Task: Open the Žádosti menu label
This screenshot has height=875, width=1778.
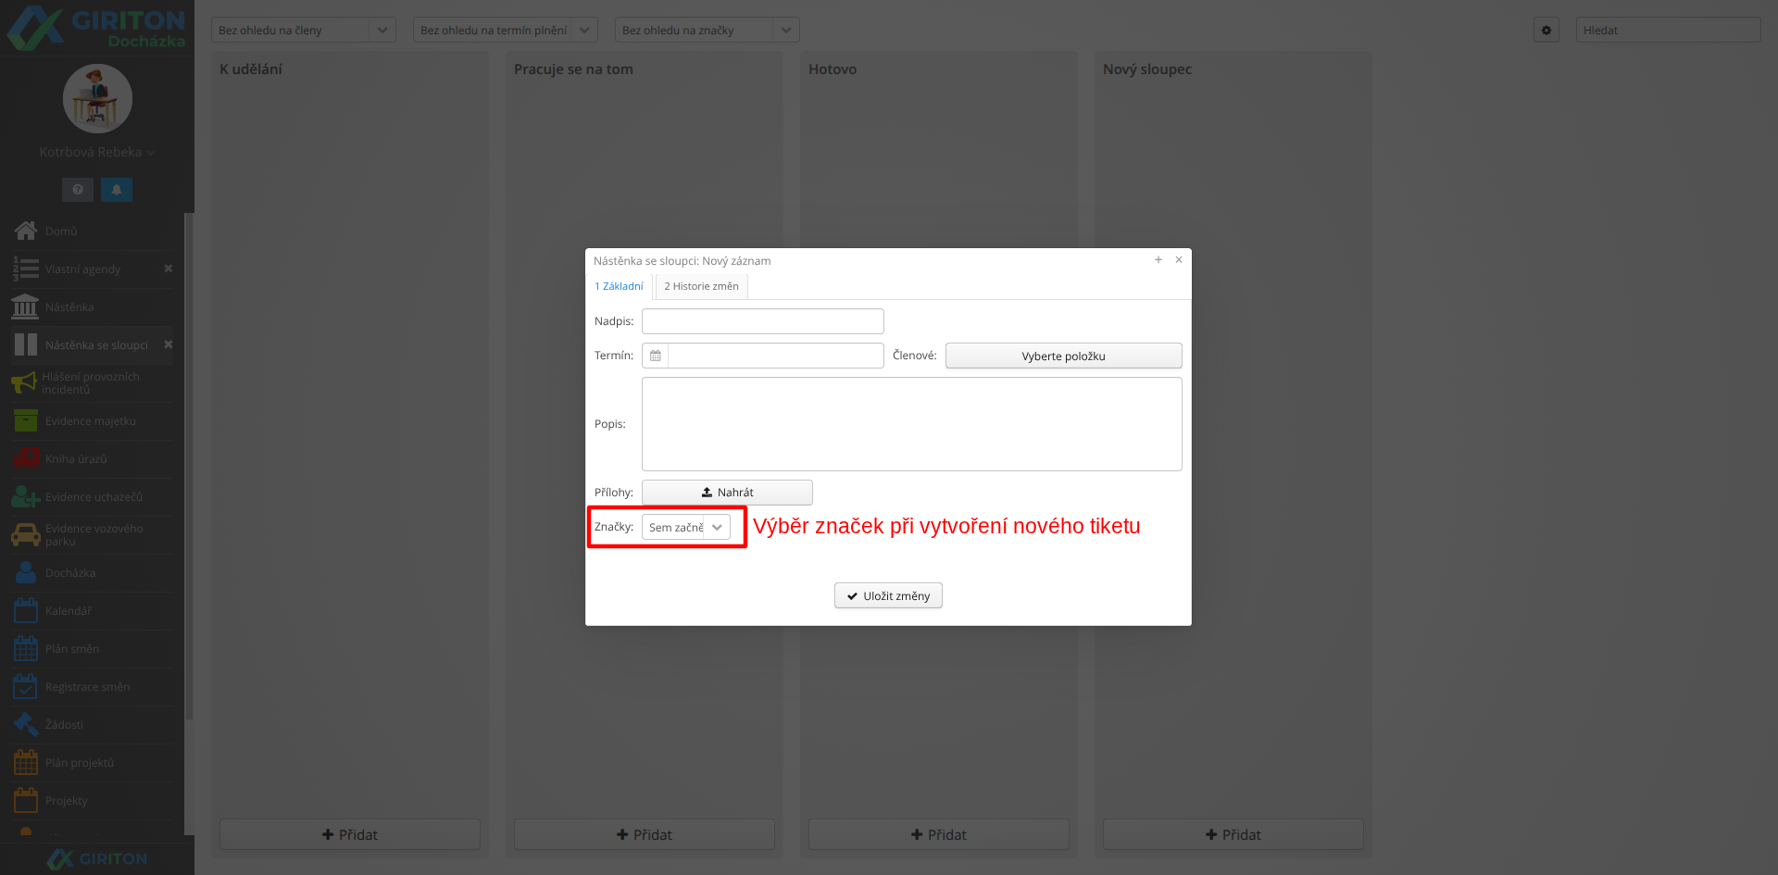Action: click(x=64, y=724)
